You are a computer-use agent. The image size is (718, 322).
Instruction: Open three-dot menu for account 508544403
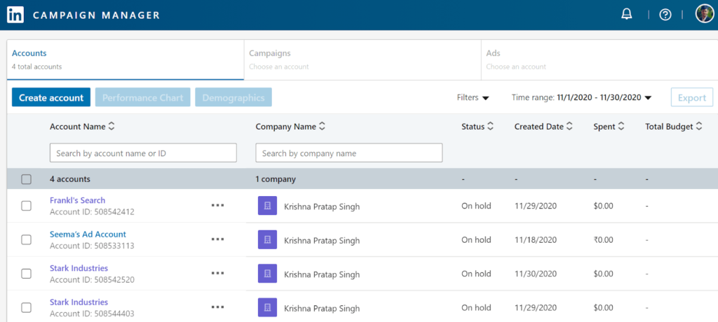217,307
